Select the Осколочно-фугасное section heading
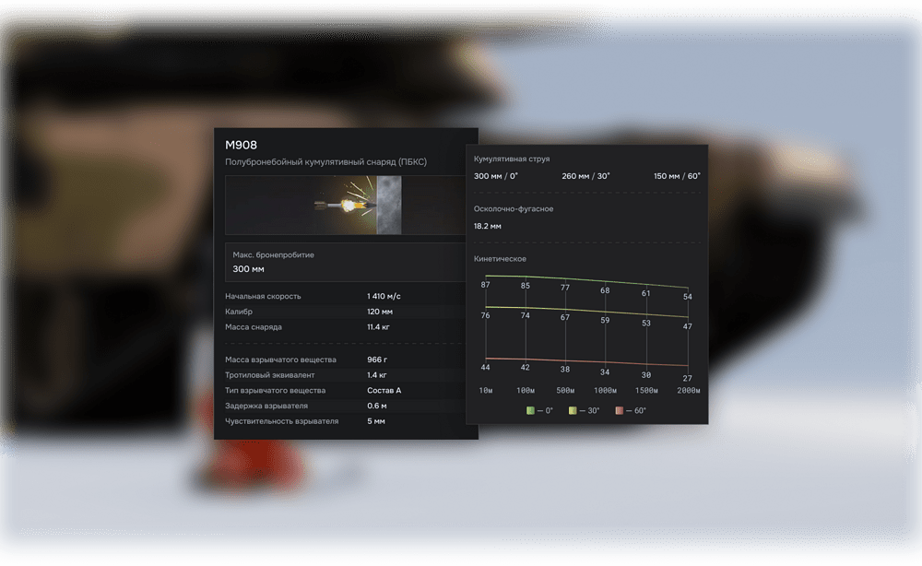 [x=514, y=209]
